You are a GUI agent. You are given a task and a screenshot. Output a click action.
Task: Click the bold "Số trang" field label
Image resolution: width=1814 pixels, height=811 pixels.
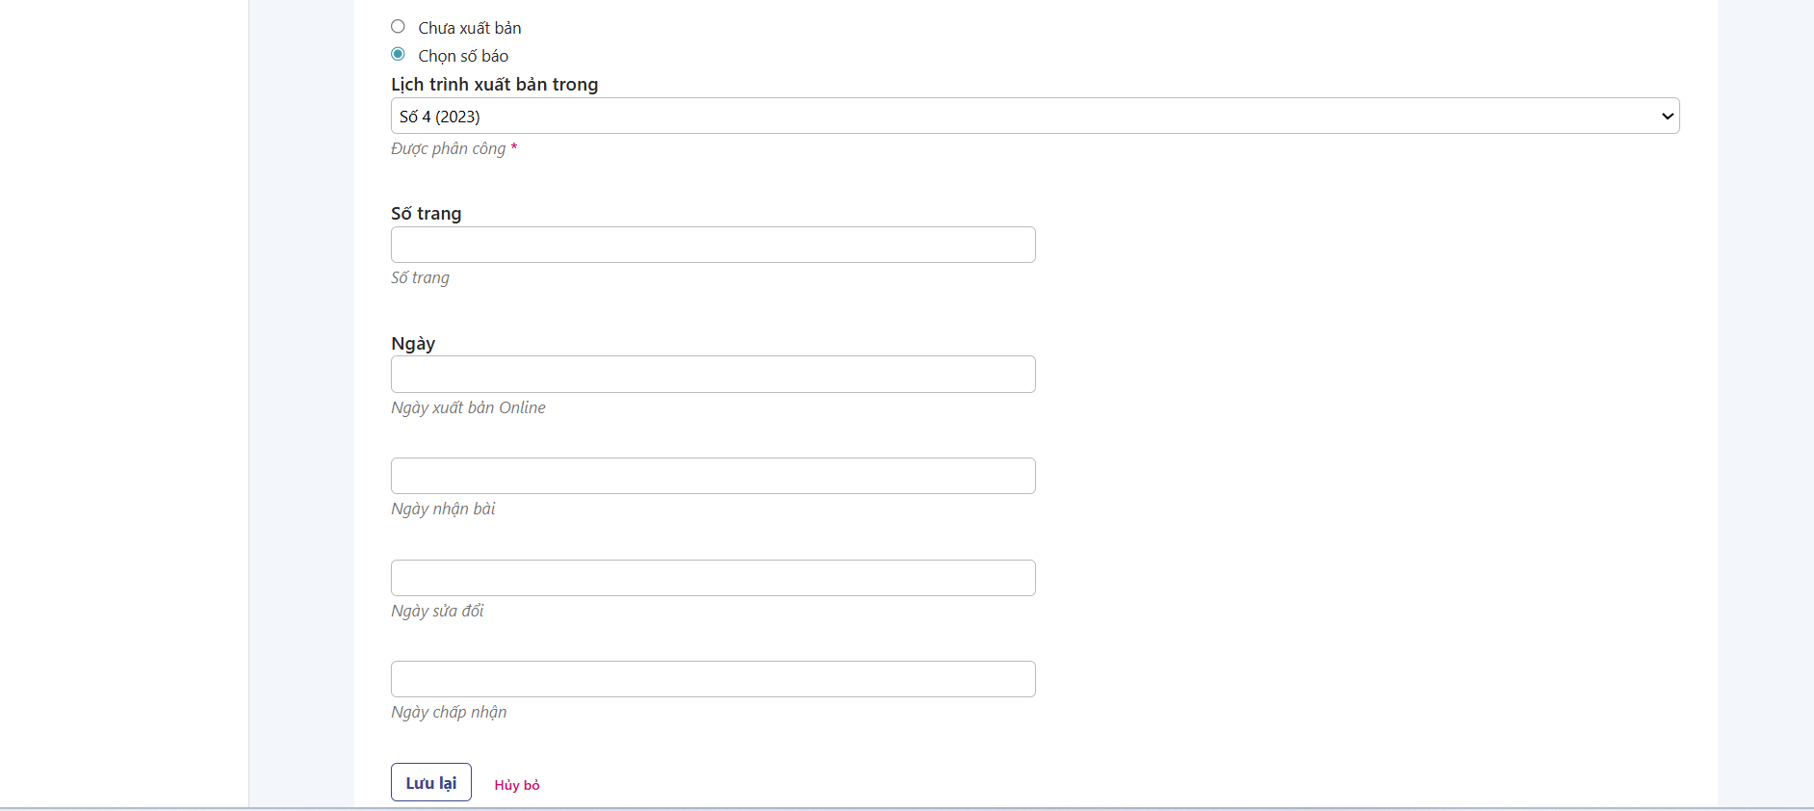pos(426,214)
